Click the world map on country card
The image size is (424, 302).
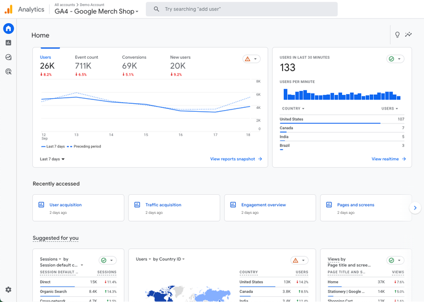(188, 294)
